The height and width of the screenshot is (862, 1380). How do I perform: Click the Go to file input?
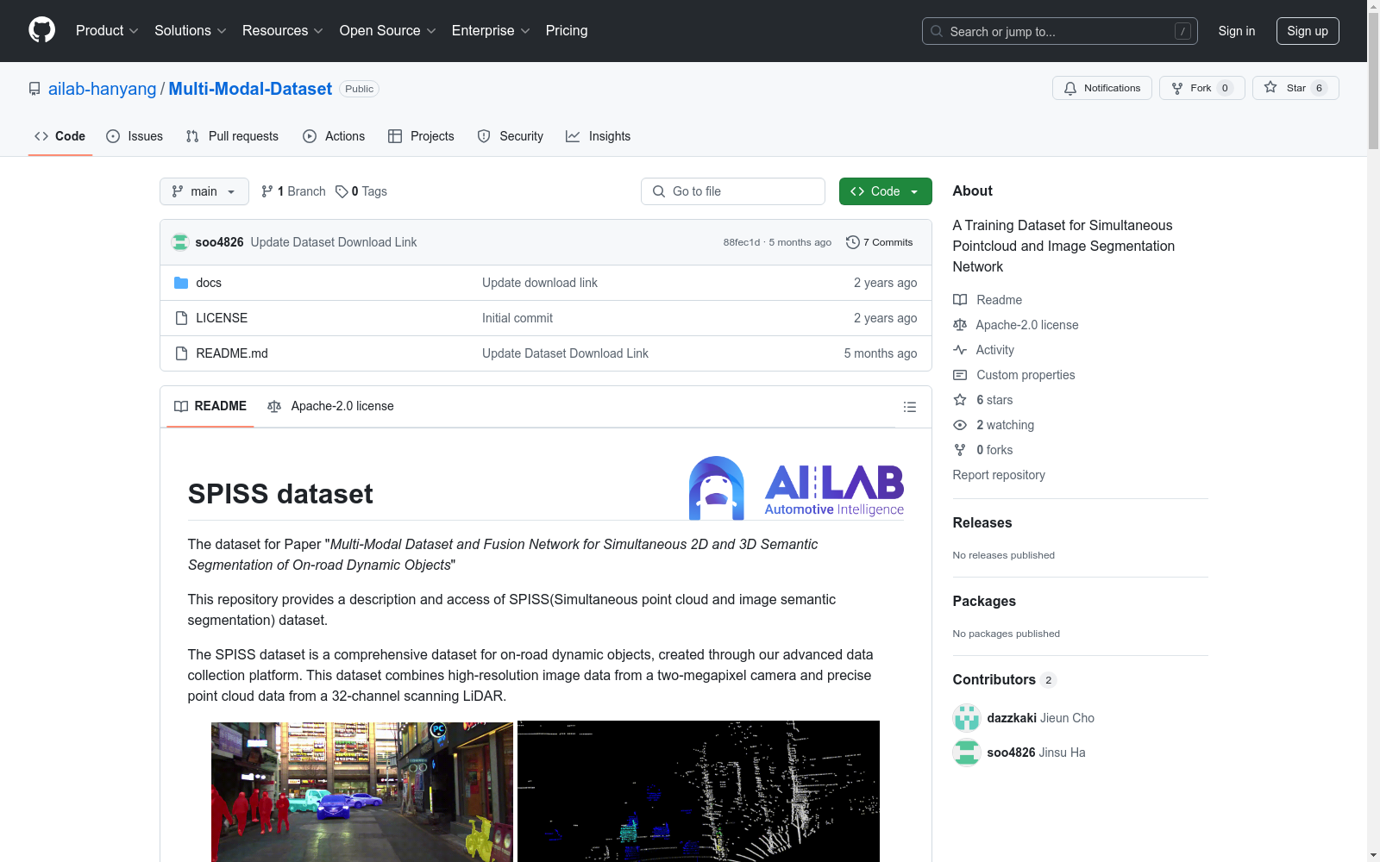(x=733, y=191)
